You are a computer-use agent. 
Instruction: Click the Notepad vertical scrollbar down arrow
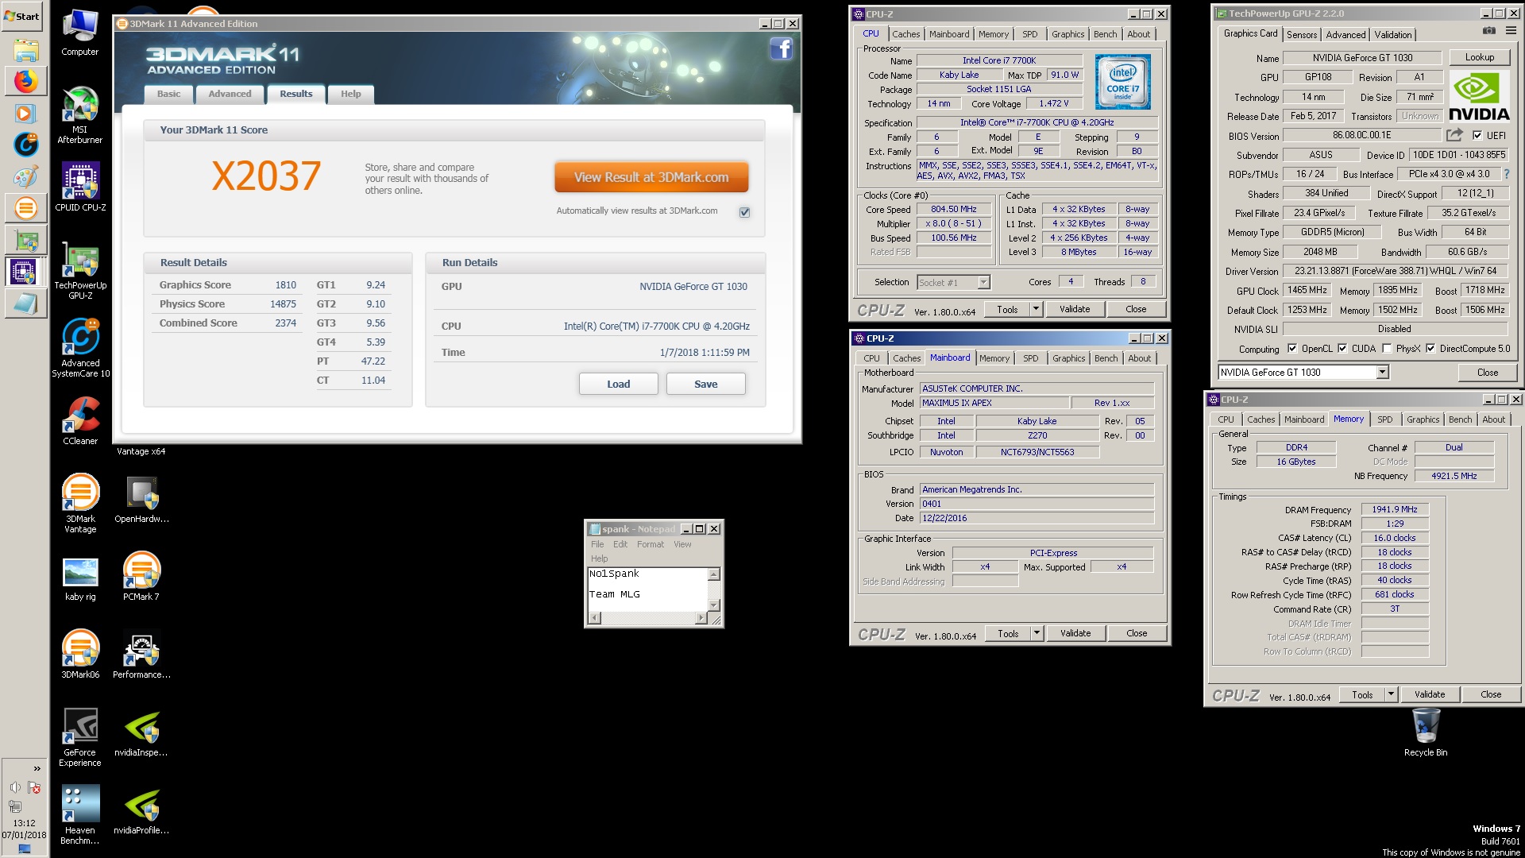pos(713,605)
